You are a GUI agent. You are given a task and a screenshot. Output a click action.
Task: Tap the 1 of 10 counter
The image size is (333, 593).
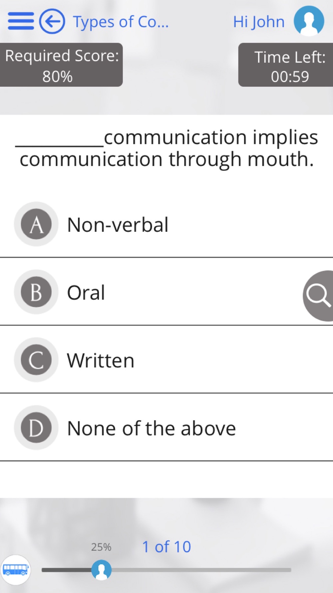tap(166, 547)
